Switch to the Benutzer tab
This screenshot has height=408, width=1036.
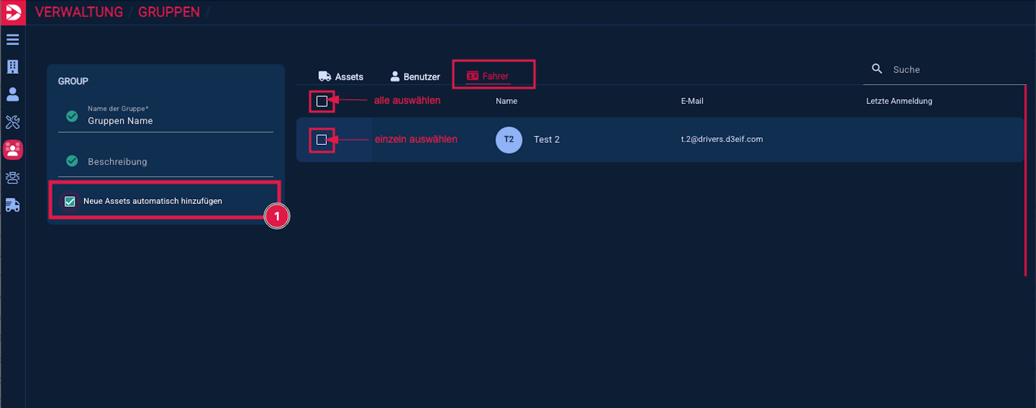tap(415, 76)
